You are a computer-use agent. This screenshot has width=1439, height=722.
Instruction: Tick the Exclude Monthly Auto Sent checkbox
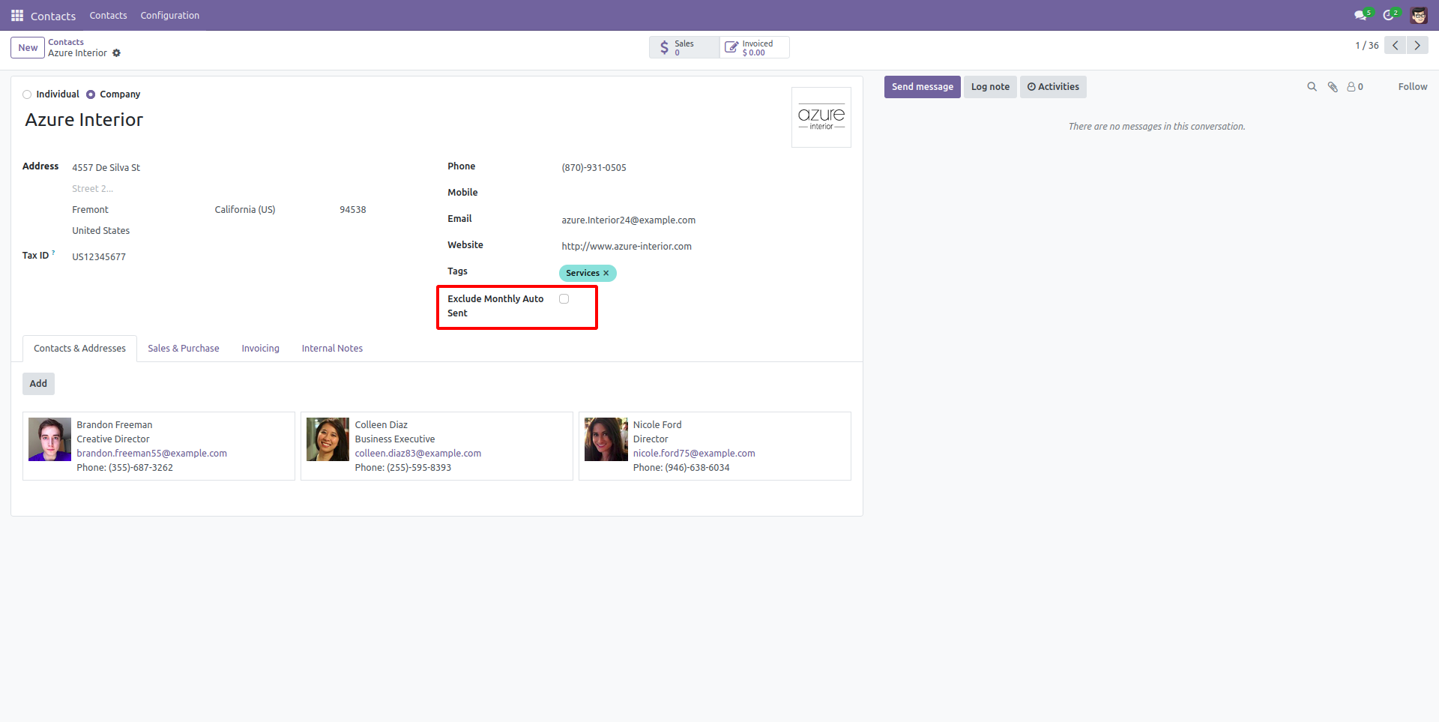point(564,299)
